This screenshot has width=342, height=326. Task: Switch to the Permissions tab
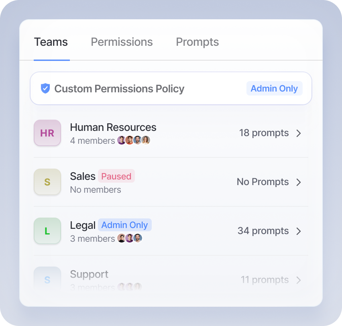coord(122,42)
